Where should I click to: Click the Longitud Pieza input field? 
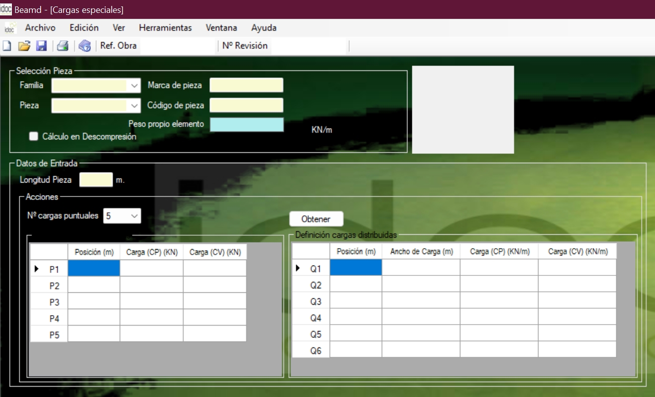96,180
